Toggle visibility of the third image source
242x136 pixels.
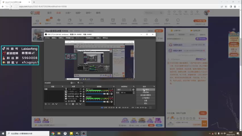(x=80, y=94)
